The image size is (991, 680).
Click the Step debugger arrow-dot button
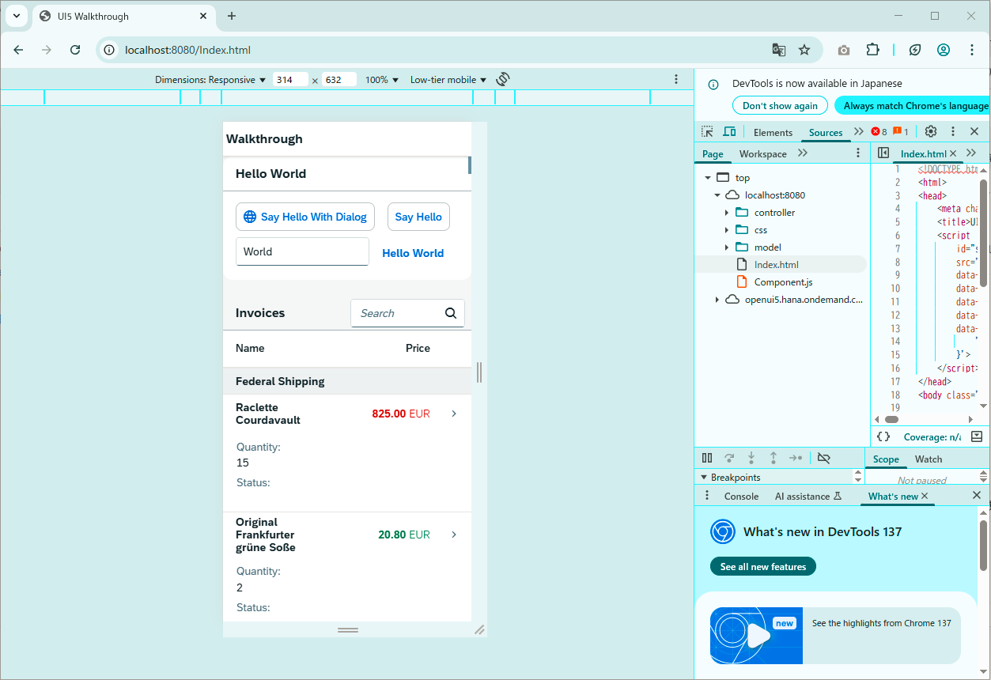(796, 458)
